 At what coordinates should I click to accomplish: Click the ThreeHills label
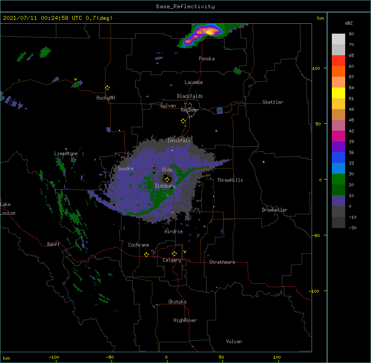230,180
